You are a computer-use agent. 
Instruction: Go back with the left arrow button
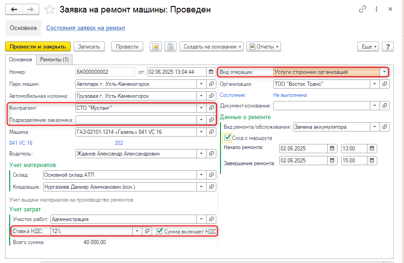pos(14,10)
